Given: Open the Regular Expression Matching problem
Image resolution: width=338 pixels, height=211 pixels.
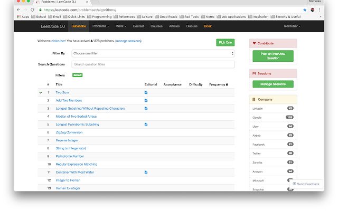Looking at the screenshot, I should 76,164.
